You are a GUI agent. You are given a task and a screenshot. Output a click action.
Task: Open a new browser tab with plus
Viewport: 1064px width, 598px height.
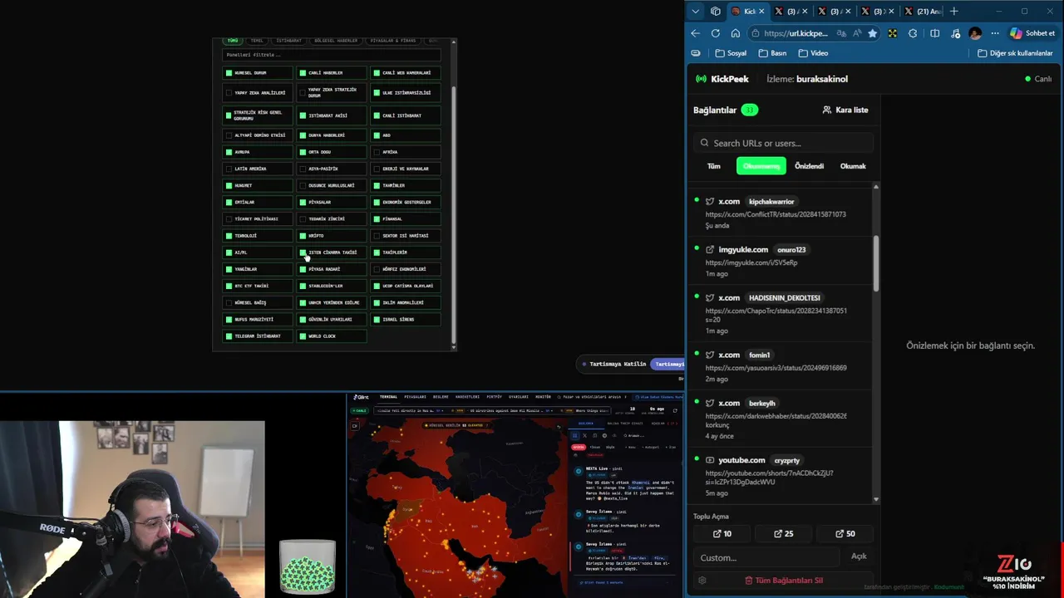(x=954, y=12)
